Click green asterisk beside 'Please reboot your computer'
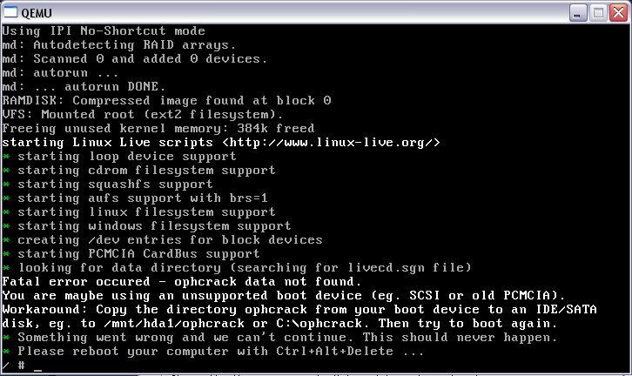The width and height of the screenshot is (632, 376). coord(6,352)
